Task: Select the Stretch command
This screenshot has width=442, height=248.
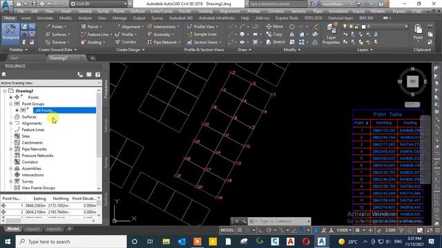Action: (x=276, y=42)
